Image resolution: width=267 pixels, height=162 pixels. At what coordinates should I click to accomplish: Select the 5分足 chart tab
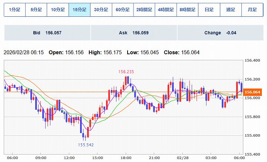click(x=36, y=10)
